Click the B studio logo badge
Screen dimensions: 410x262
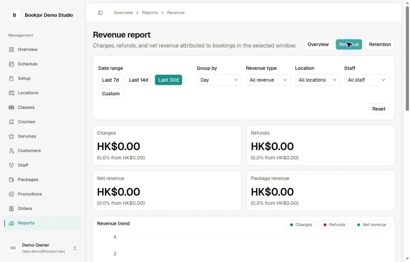(14, 15)
